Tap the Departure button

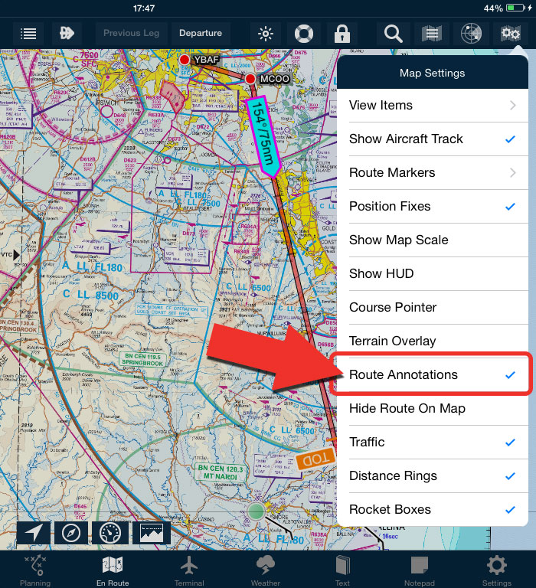coord(201,34)
